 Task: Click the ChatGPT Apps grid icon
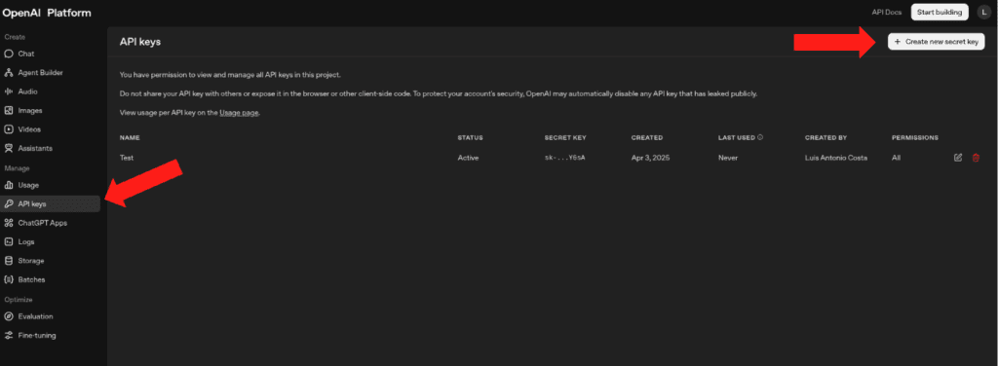[x=9, y=223]
